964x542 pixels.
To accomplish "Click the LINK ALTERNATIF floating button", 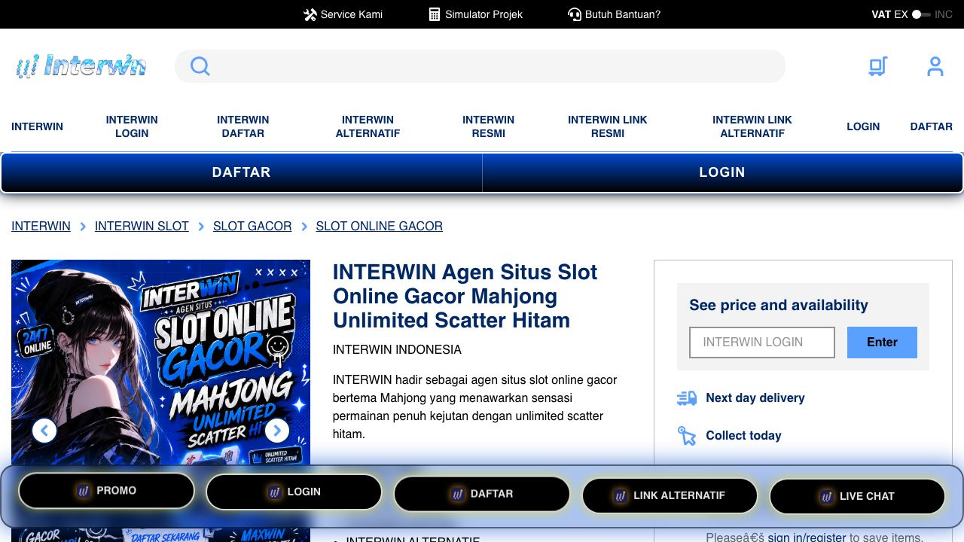I will coord(670,495).
